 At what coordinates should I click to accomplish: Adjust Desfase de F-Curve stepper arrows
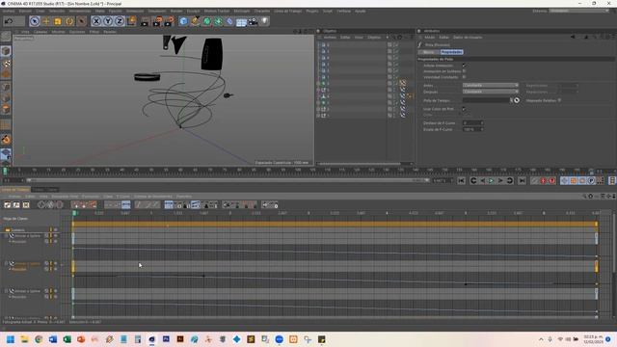click(x=482, y=123)
